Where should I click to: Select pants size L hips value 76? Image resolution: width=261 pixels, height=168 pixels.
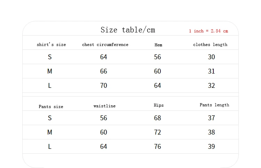[158, 147]
